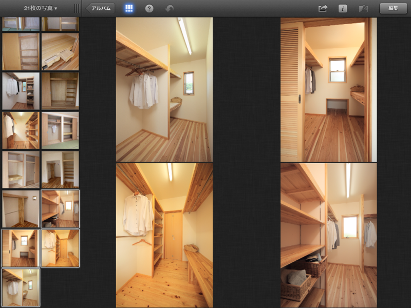411x308 pixels.
Task: Pick the last thumbnail in the sidebar
Action: coord(21,287)
